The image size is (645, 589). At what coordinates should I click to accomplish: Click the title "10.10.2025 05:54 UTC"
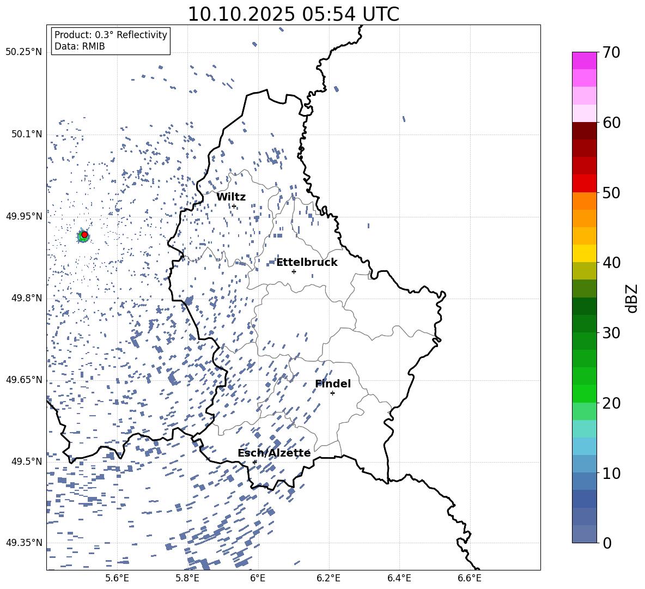[x=293, y=14]
